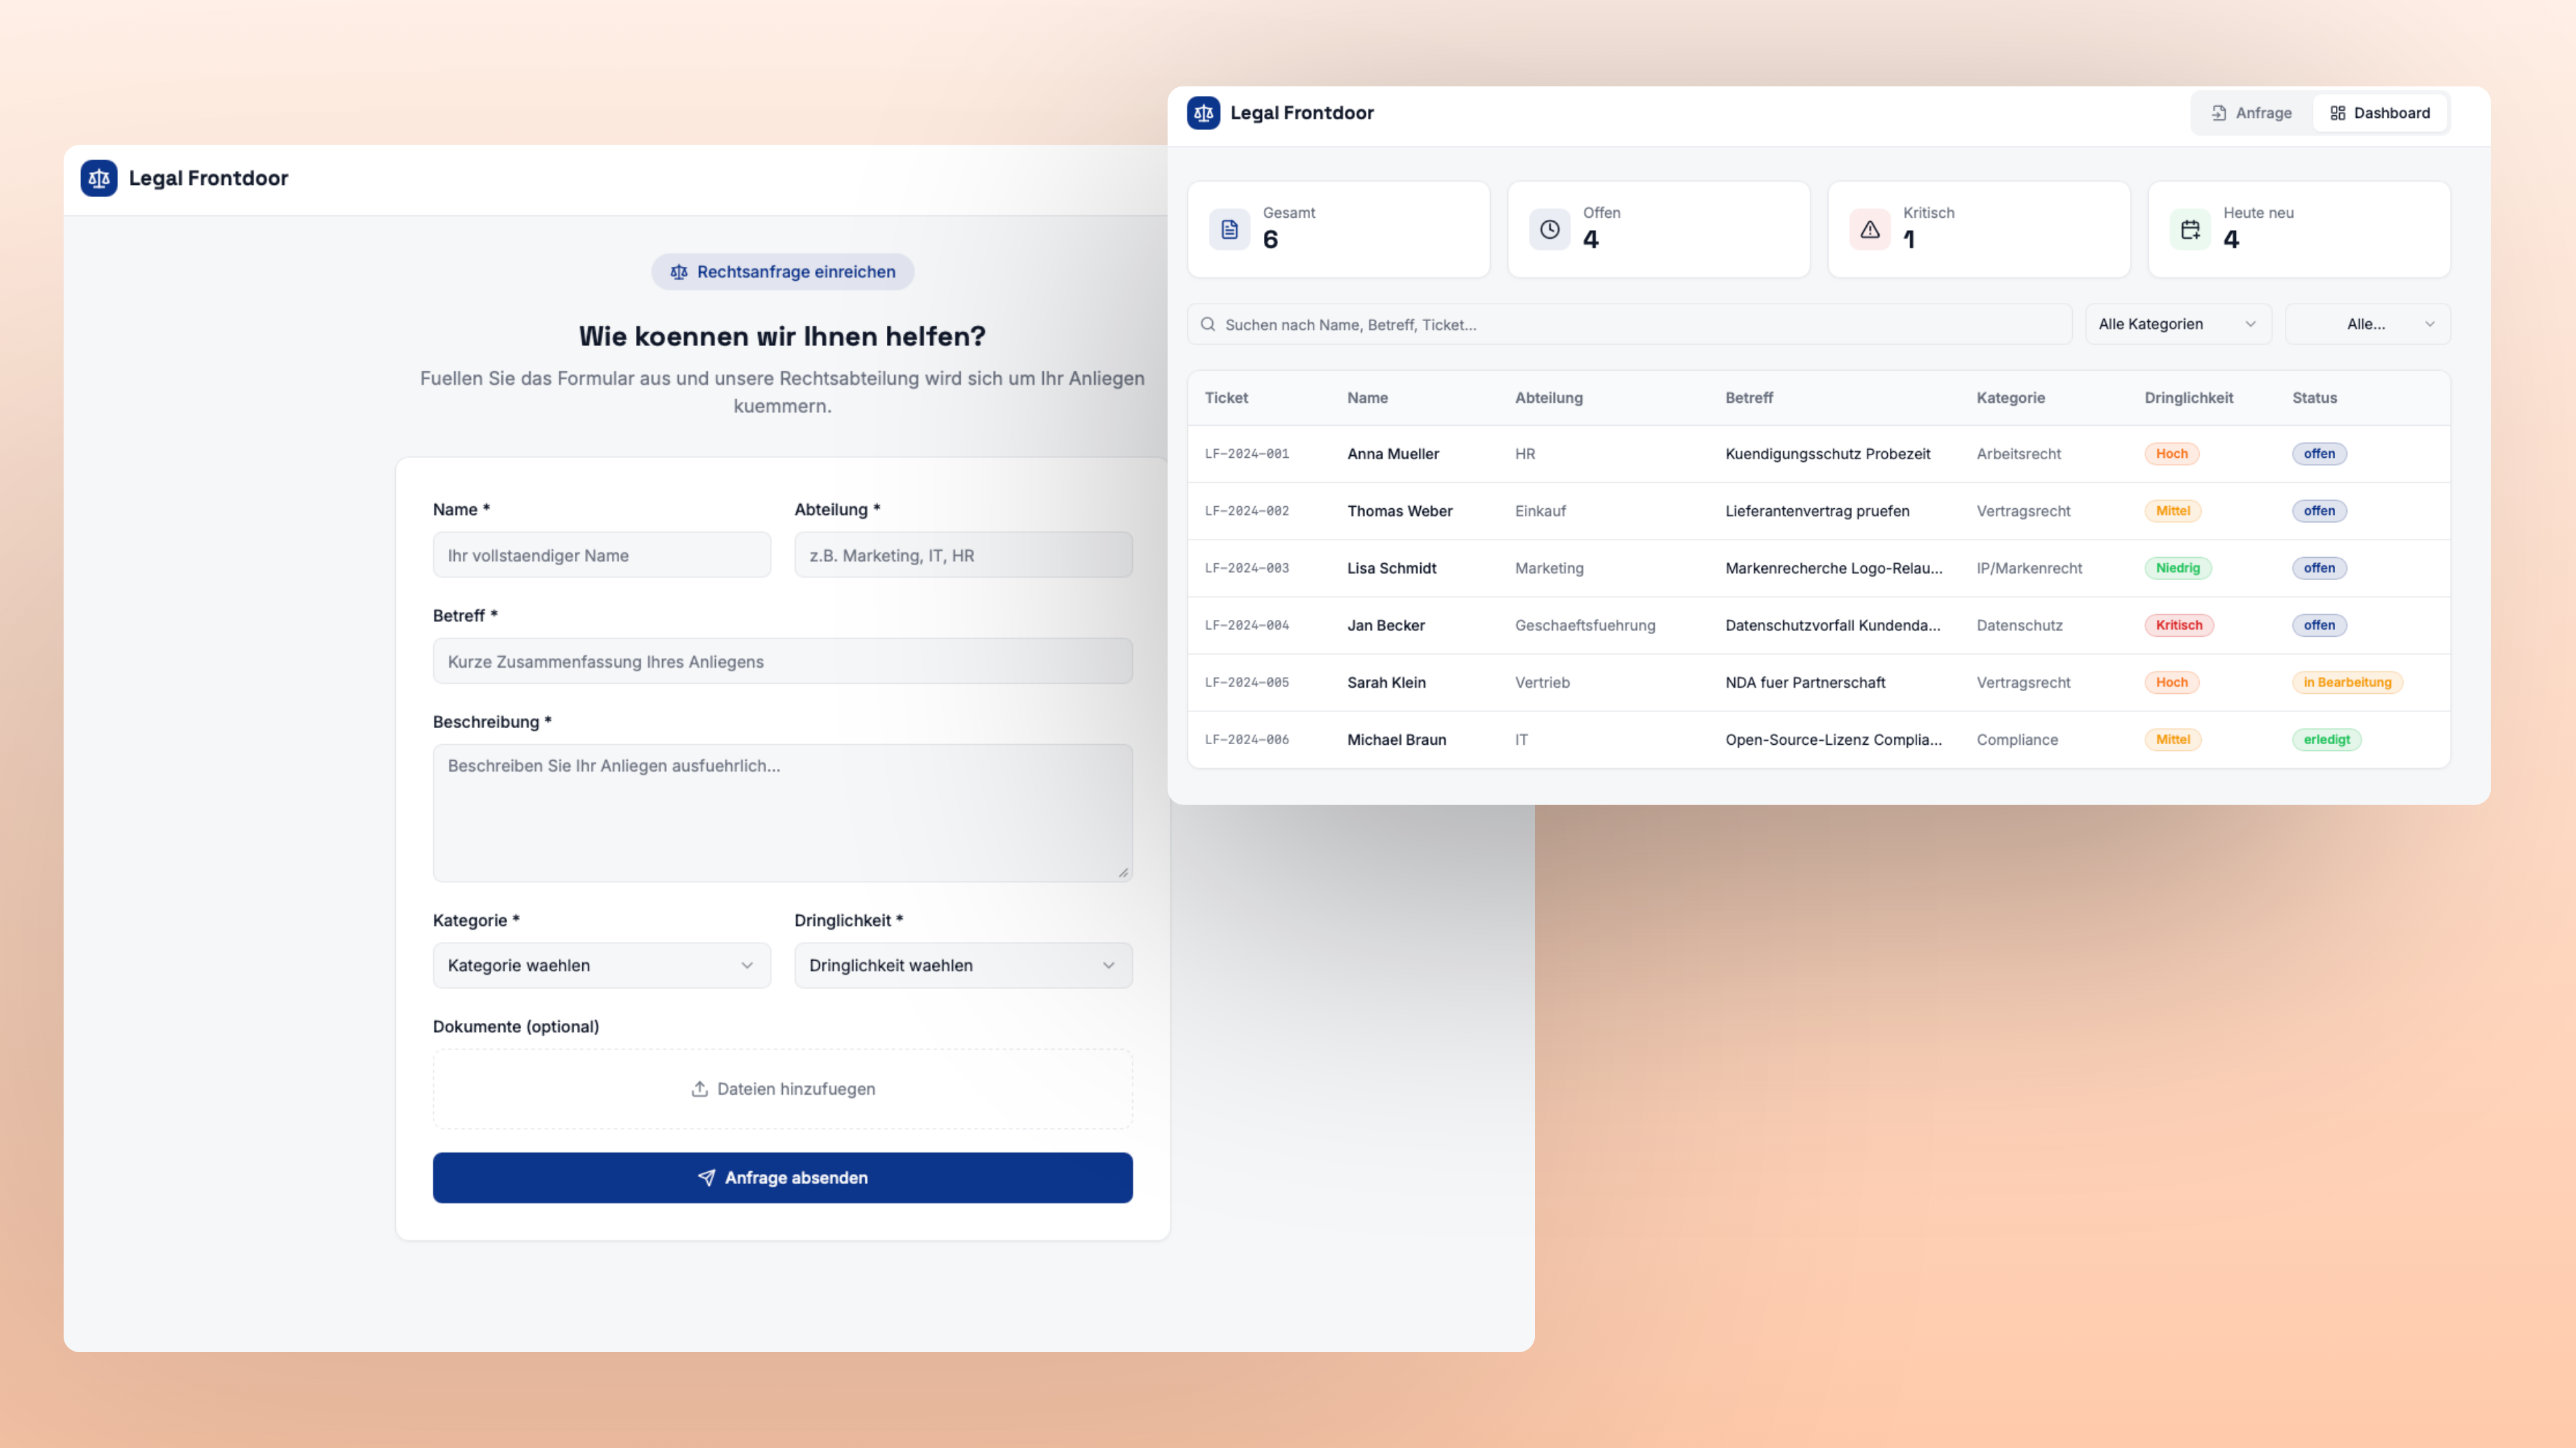
Task: Select ticket LF-2024-006
Action: tap(1246, 739)
